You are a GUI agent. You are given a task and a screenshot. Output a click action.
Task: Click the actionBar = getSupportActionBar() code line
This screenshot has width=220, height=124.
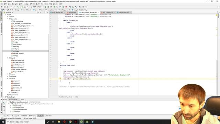77,79
